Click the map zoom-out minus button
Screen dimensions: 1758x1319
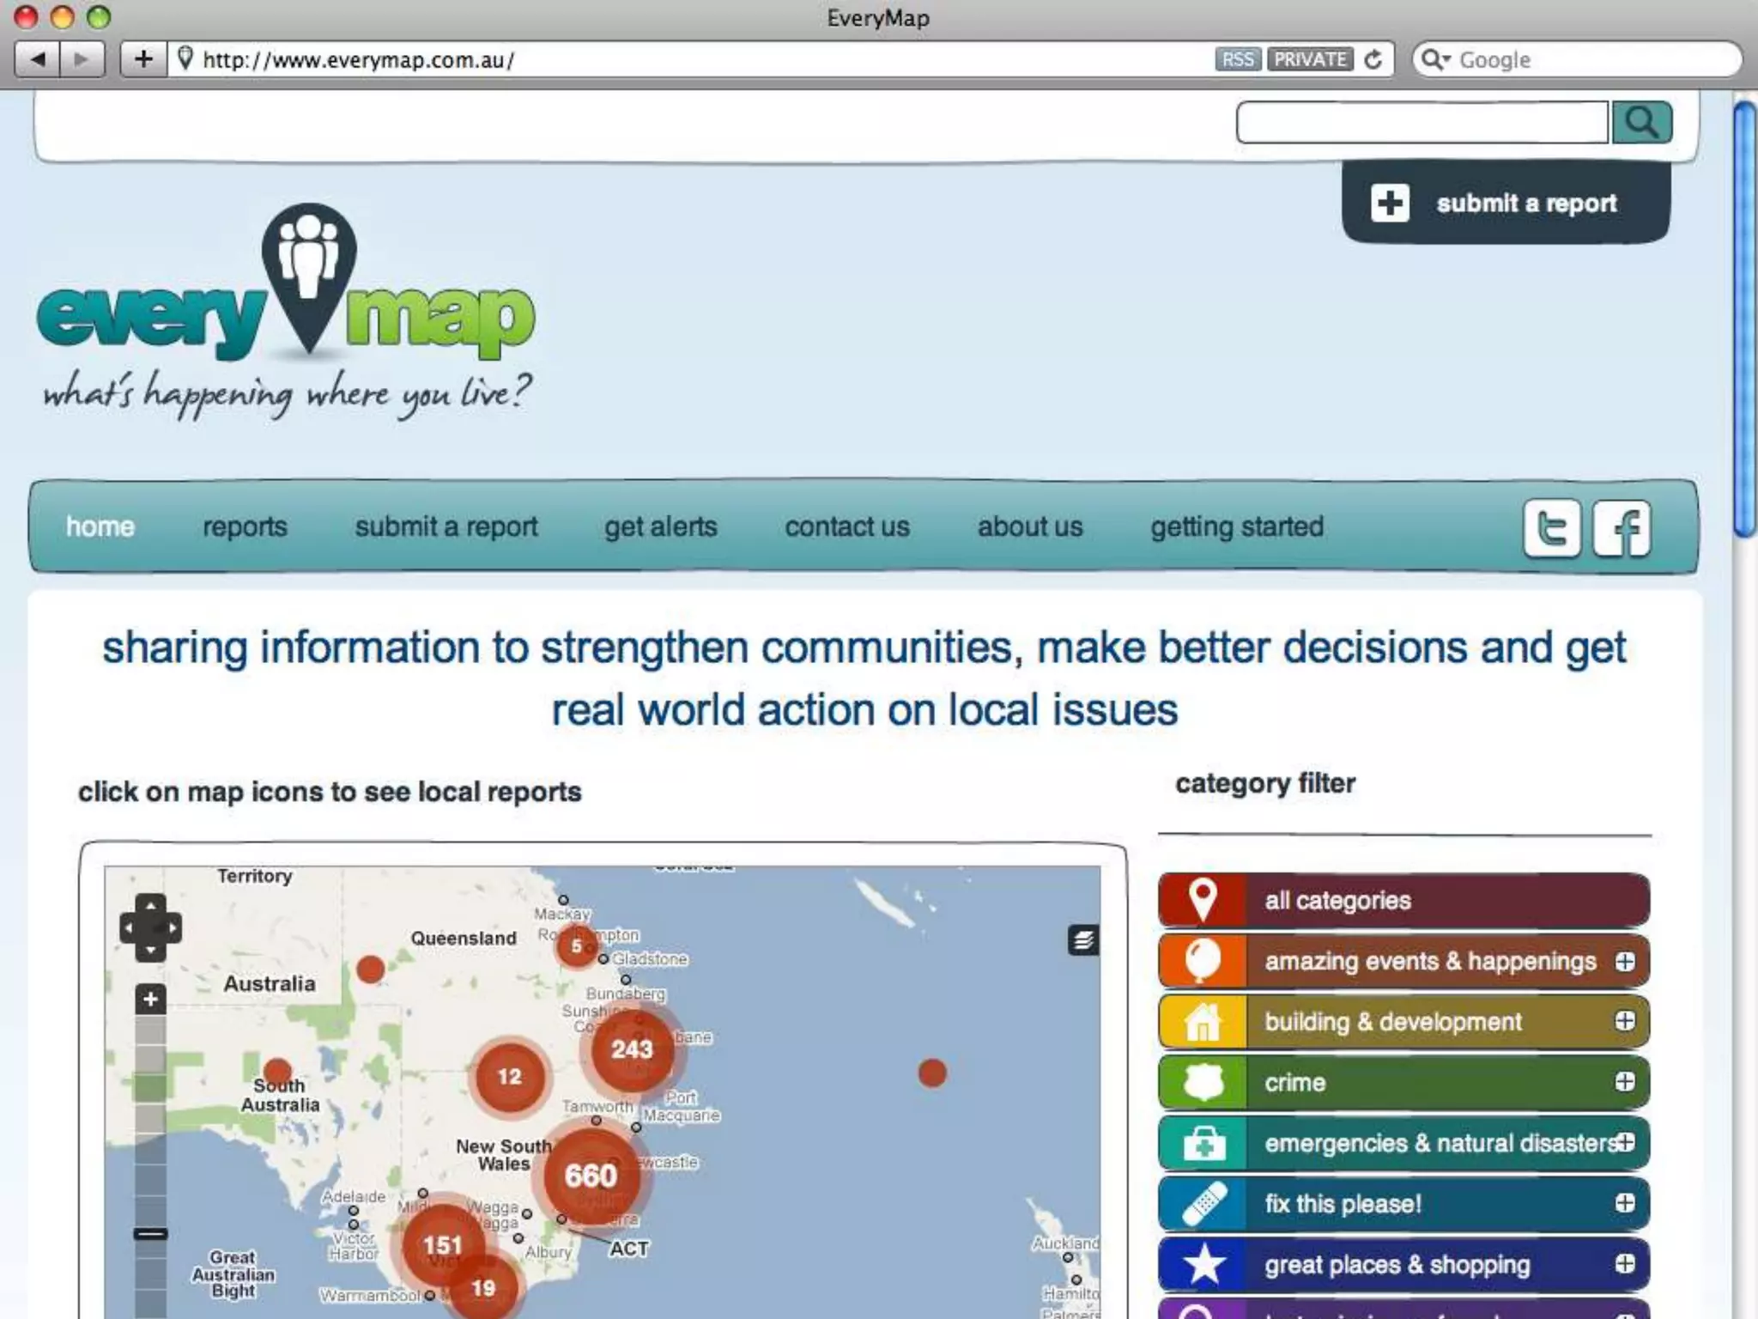[x=150, y=1234]
